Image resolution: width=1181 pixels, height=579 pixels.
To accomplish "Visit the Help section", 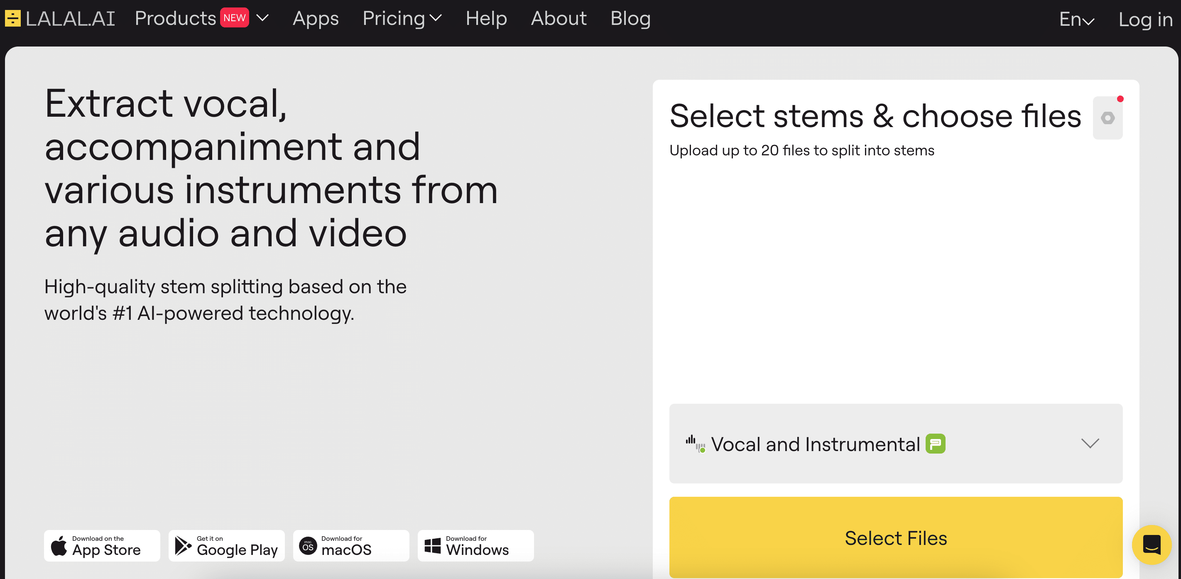I will [486, 18].
